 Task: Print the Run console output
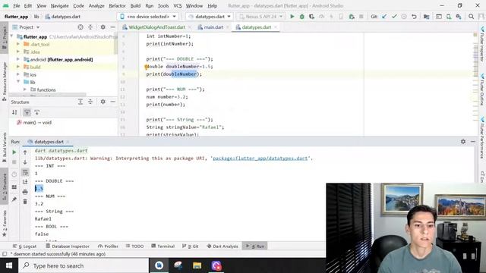25,192
